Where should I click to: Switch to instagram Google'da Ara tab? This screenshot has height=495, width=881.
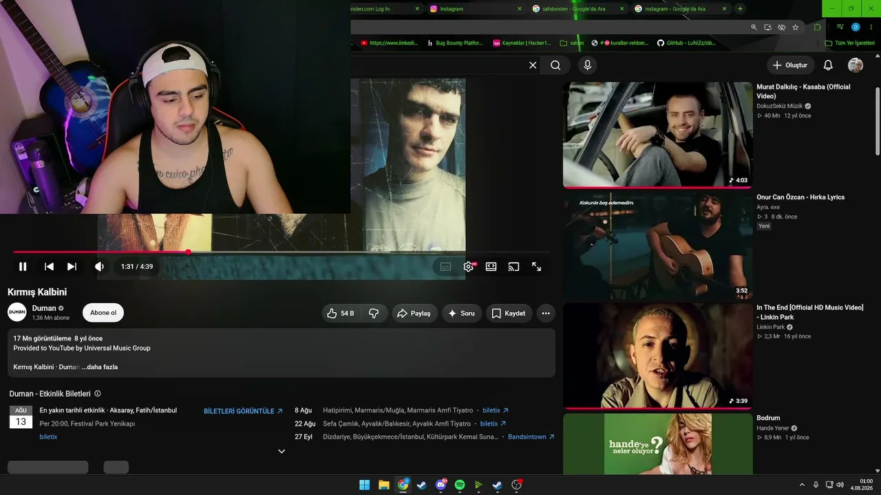click(x=680, y=9)
